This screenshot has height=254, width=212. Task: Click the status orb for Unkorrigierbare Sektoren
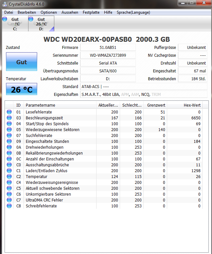tap(9, 194)
